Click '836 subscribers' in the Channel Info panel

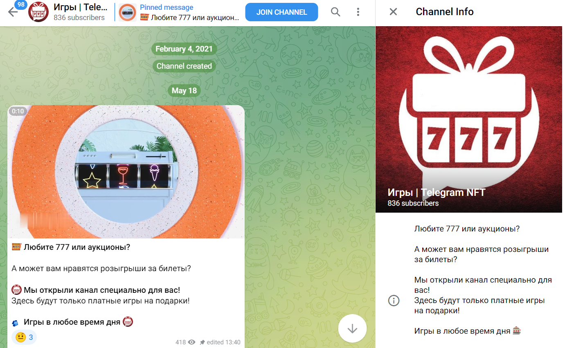[x=413, y=203]
